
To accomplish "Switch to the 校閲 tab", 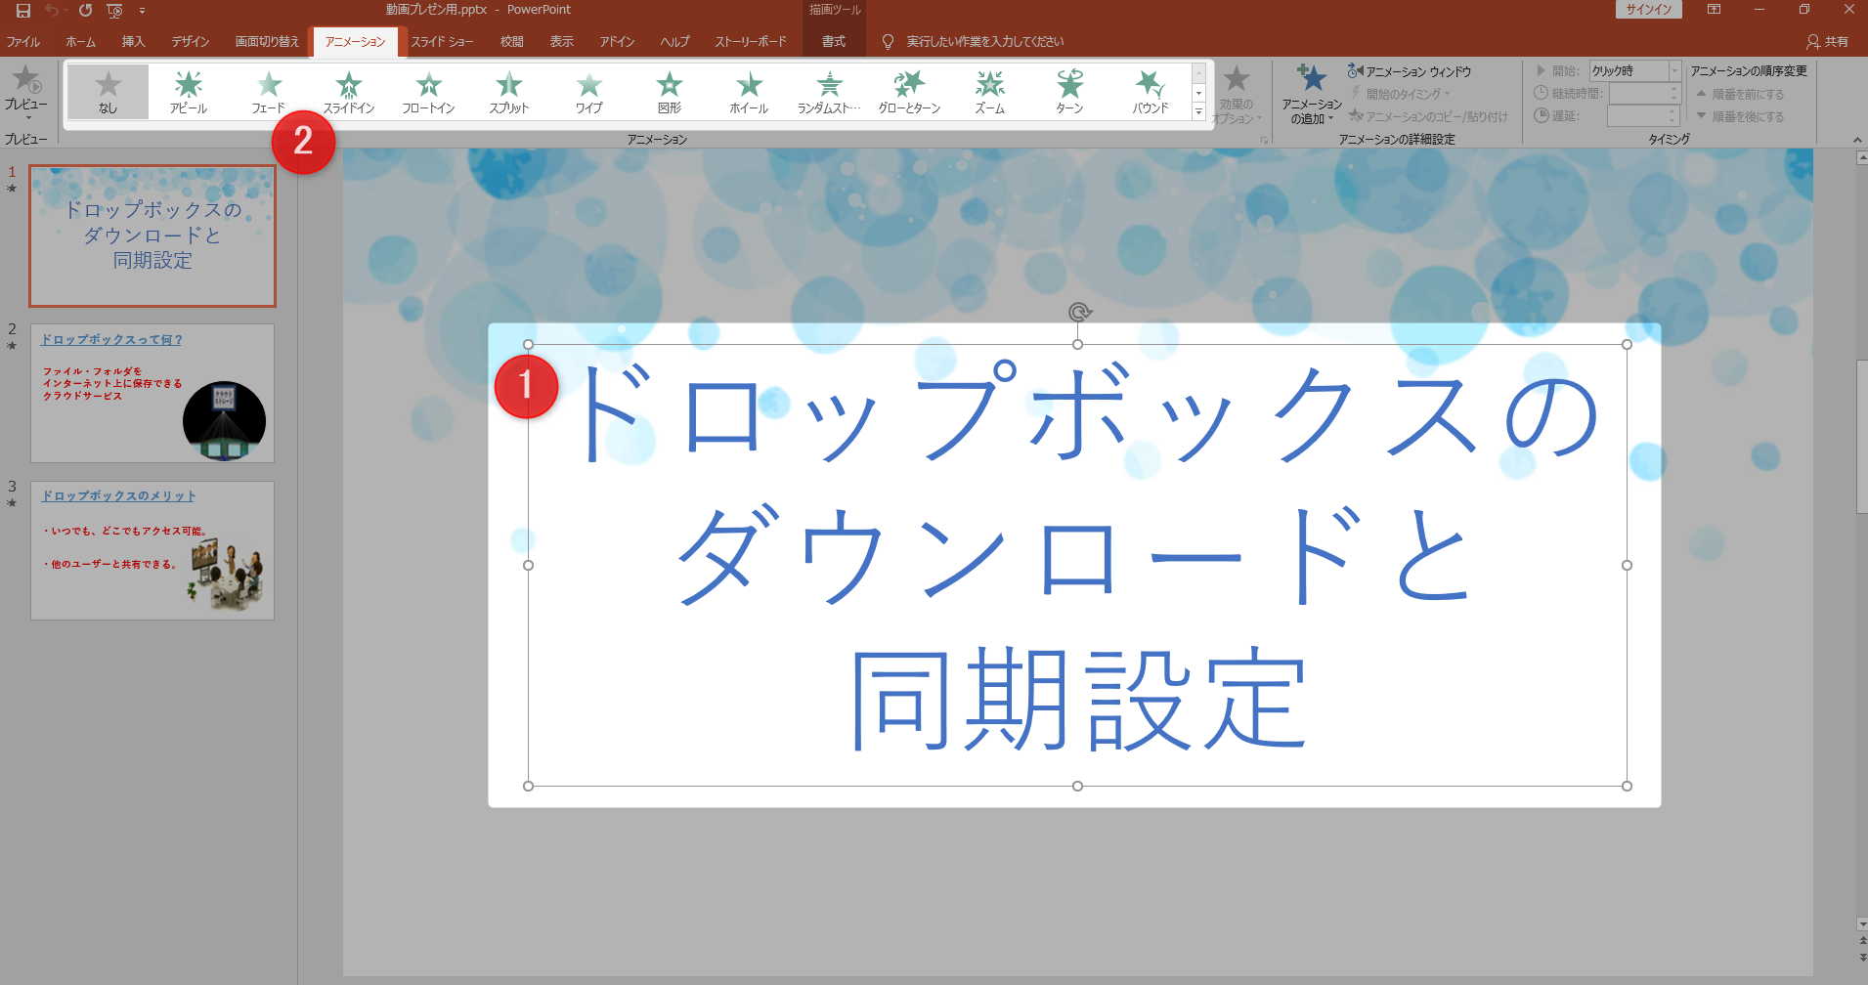I will 512,41.
